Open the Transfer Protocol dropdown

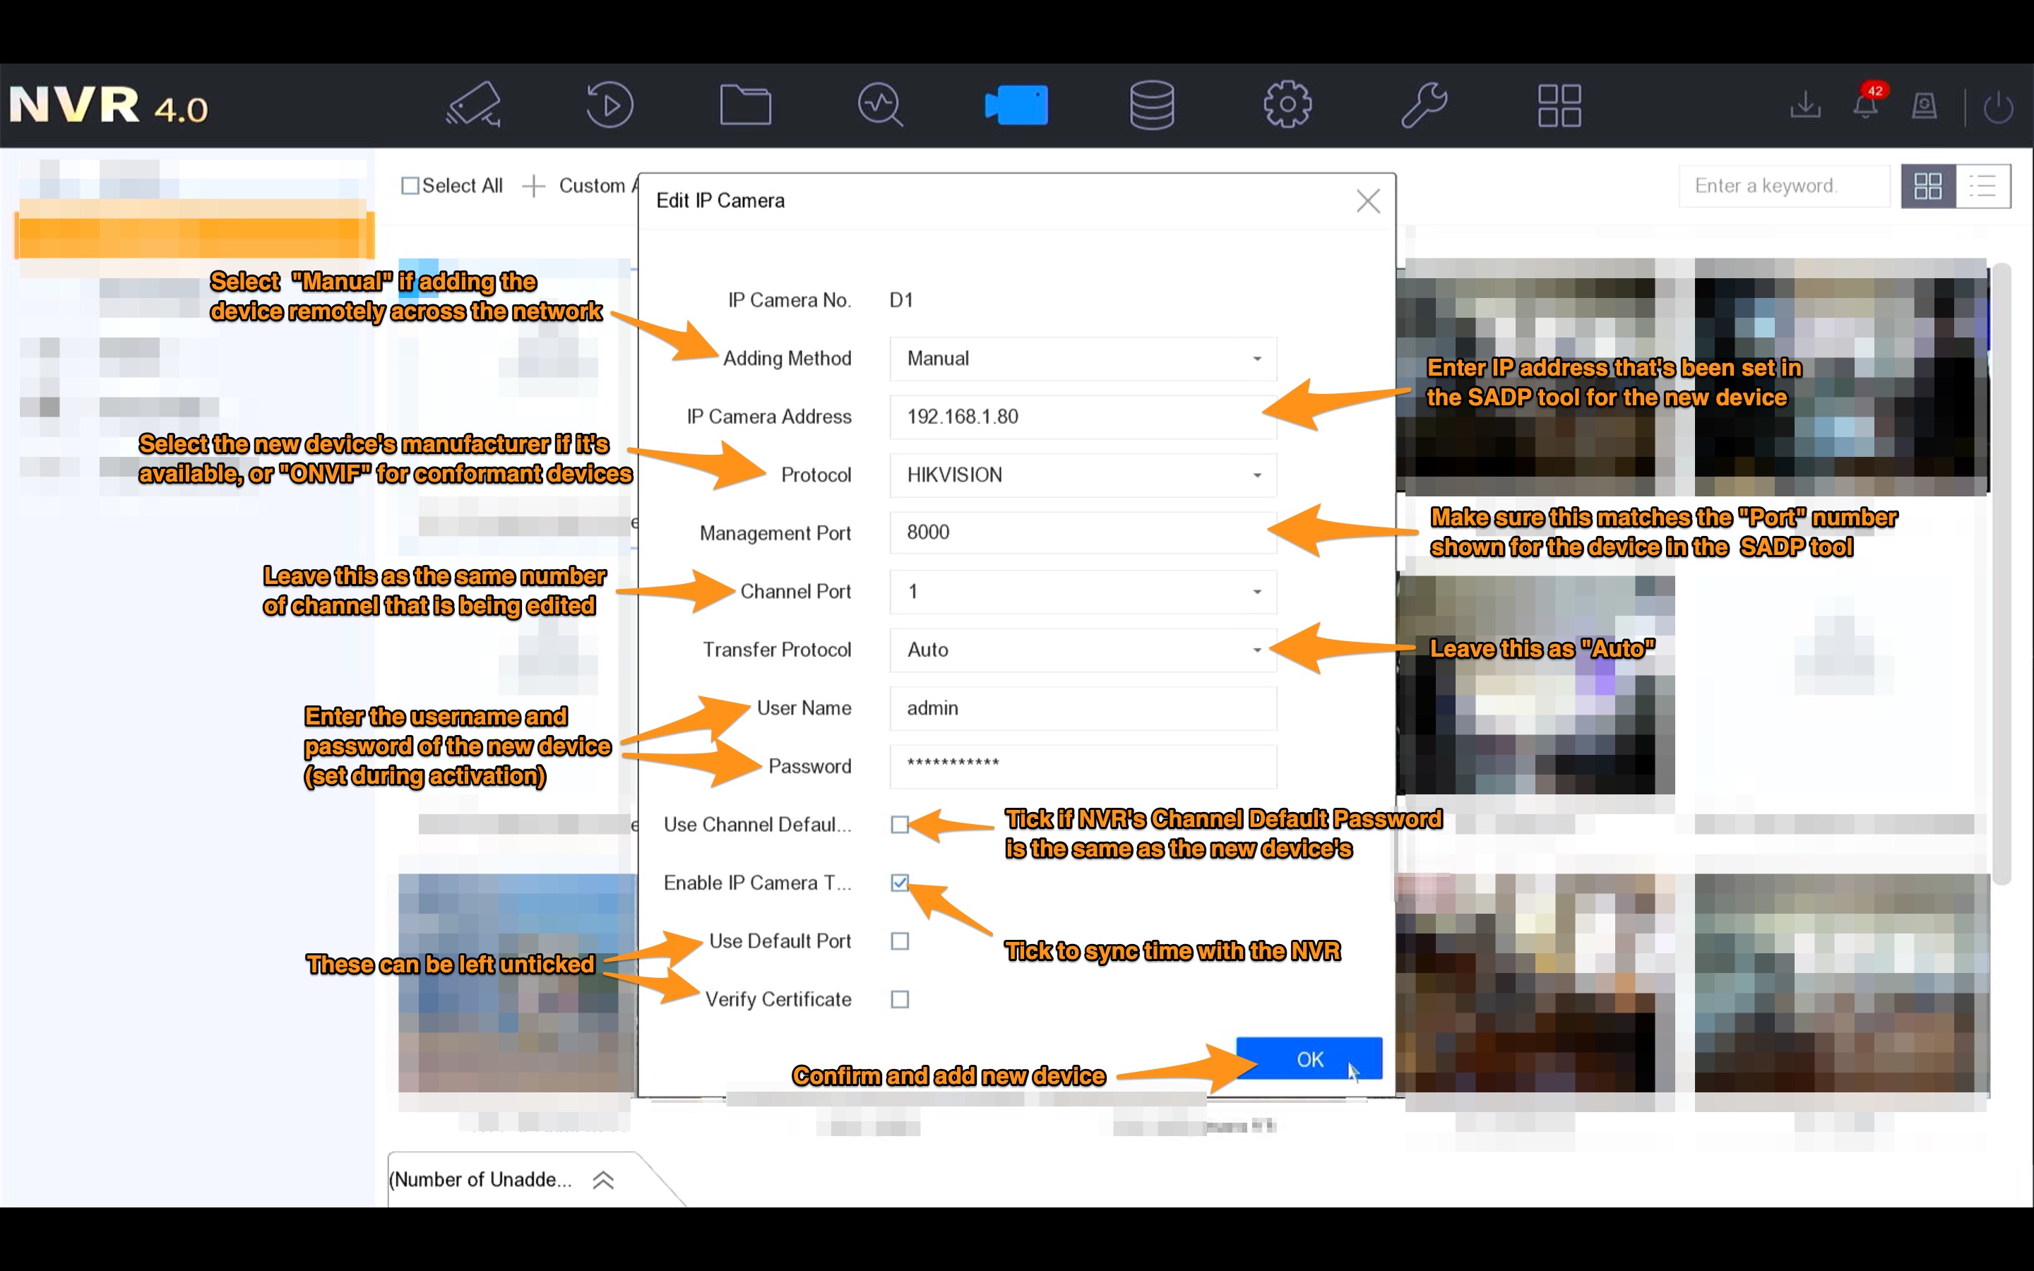tap(1082, 649)
